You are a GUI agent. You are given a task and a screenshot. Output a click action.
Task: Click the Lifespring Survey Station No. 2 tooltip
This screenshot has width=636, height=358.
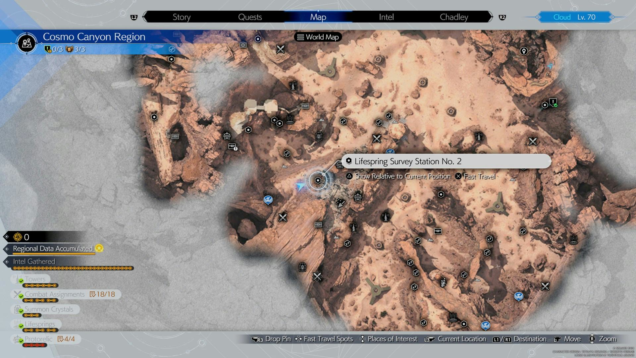tap(446, 161)
